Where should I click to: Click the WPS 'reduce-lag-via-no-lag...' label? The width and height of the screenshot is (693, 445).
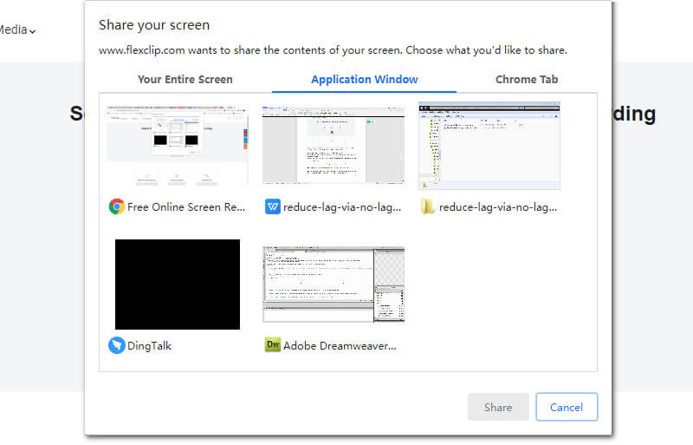coord(342,207)
